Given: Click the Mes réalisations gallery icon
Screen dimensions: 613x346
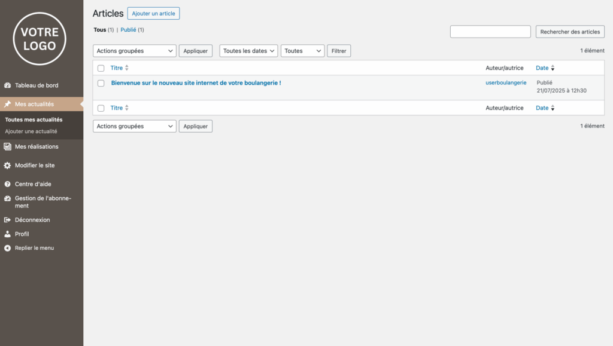Looking at the screenshot, I should point(8,146).
